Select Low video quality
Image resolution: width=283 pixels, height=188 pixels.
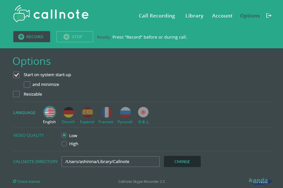[64, 135]
